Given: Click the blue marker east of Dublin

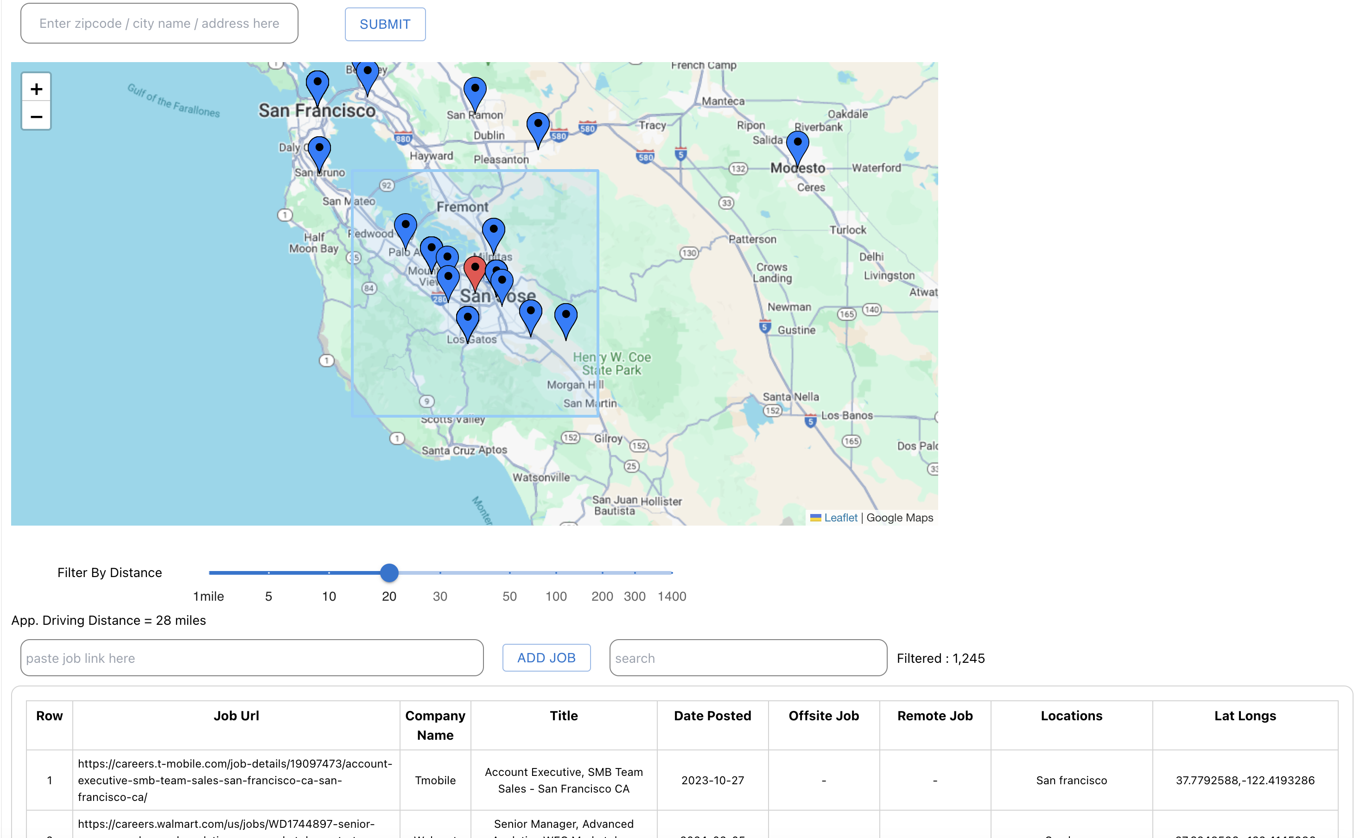Looking at the screenshot, I should click(x=537, y=127).
